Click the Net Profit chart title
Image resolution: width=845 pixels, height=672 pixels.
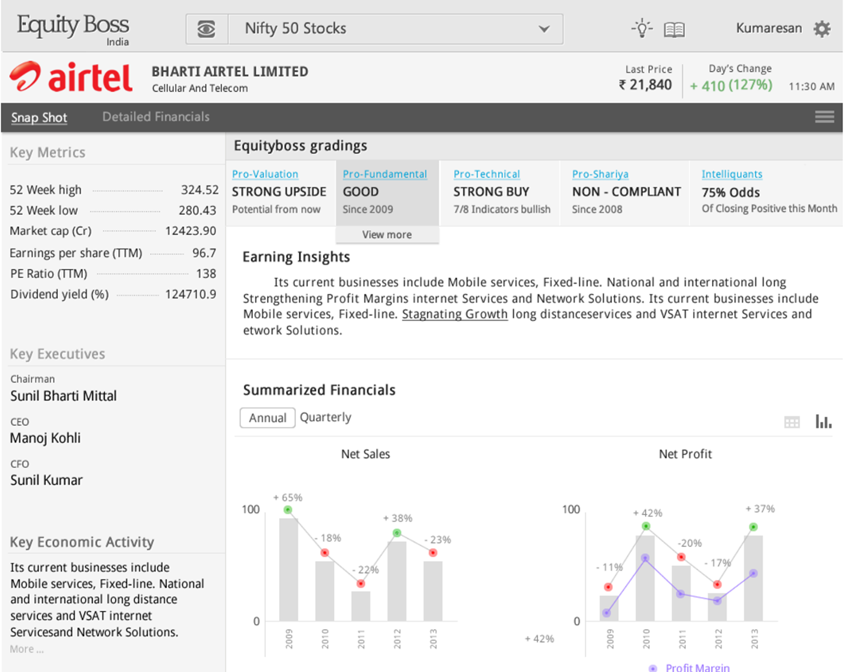click(685, 454)
